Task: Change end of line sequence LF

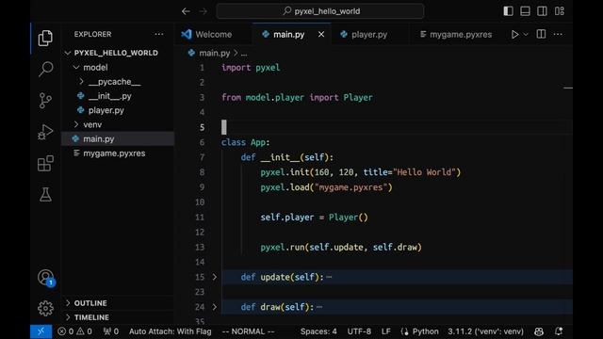Action: click(x=385, y=331)
